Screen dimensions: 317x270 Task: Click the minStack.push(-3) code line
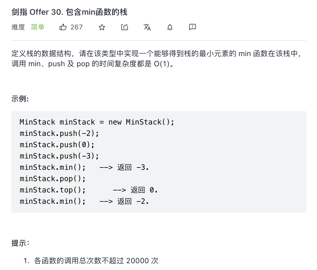pyautogui.click(x=59, y=156)
